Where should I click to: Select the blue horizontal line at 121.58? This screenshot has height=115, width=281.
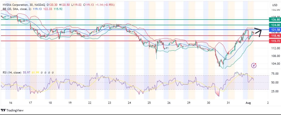(135, 30)
